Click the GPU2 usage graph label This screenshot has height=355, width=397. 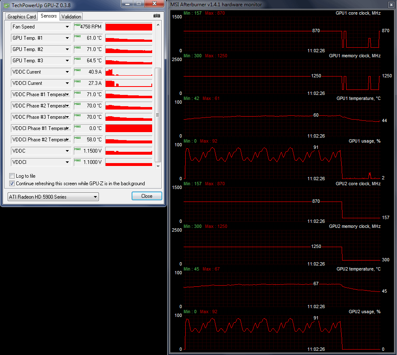click(365, 312)
